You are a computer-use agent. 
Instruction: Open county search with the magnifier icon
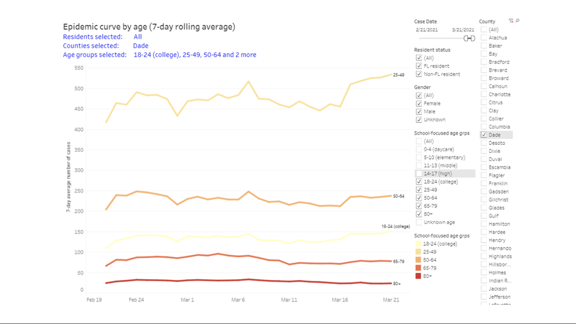pyautogui.click(x=517, y=20)
